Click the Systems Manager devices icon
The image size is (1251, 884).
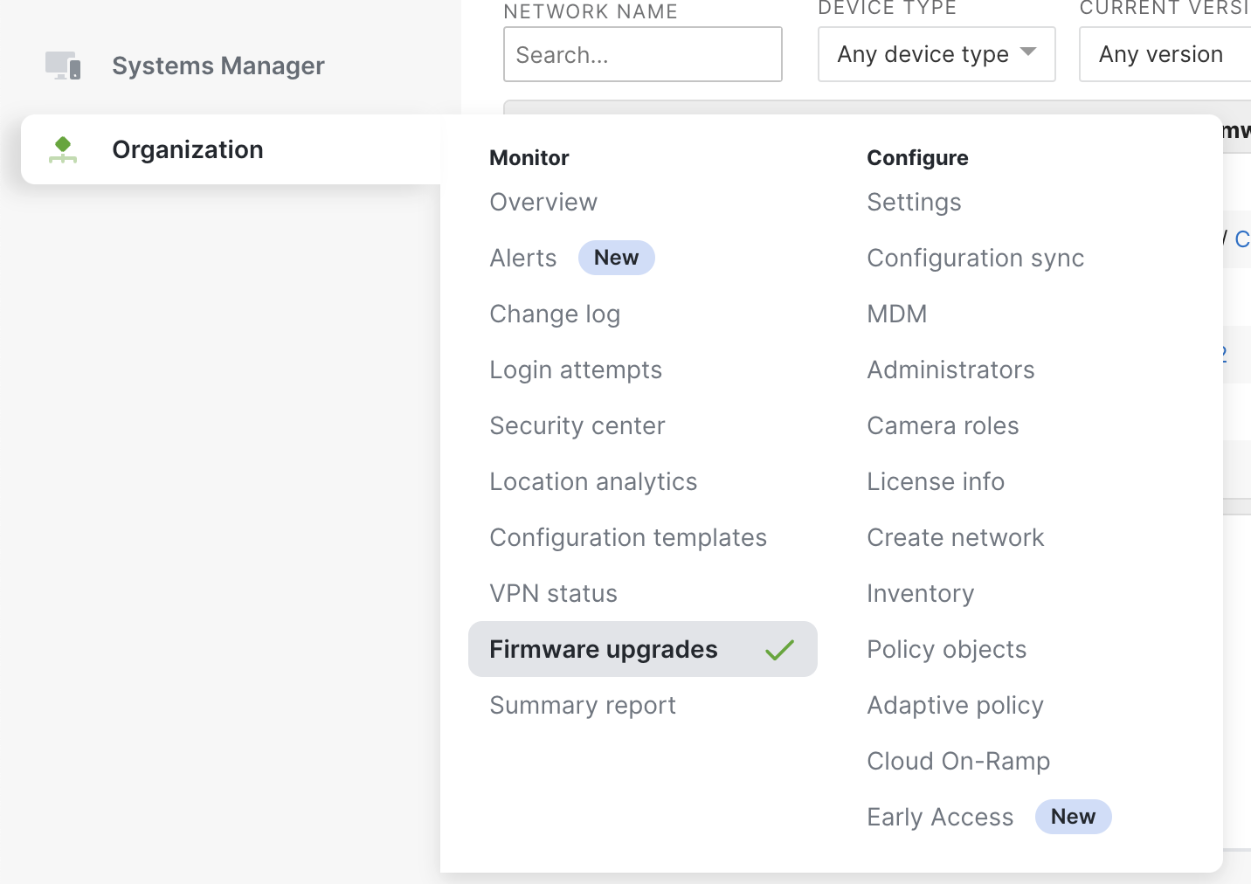click(x=61, y=65)
